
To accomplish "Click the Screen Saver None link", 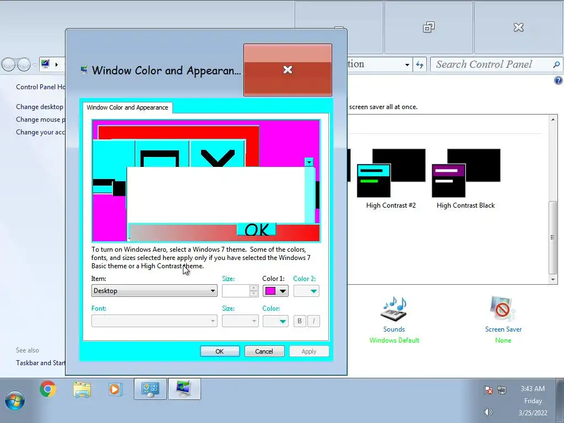I will [503, 340].
